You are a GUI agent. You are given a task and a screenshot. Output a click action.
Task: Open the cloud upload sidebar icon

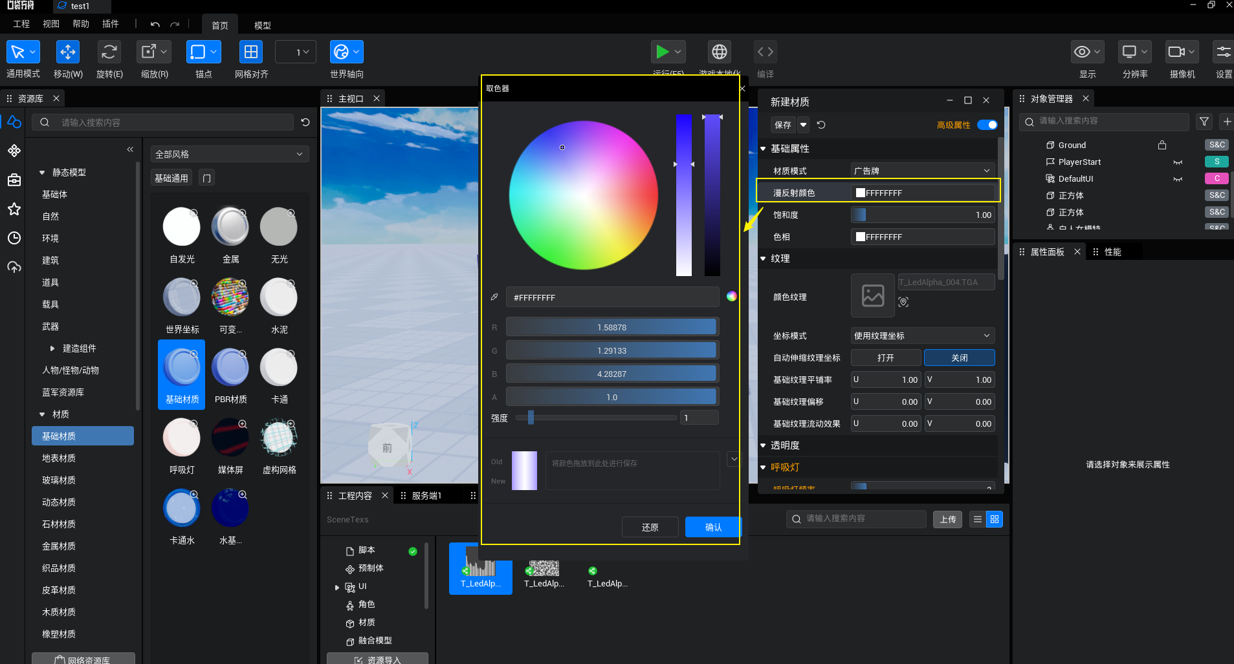coord(14,267)
